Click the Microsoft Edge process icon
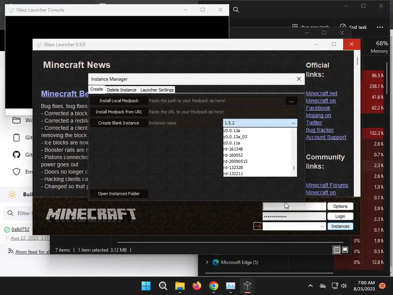Viewport: 393px width, 295px height. click(216, 262)
